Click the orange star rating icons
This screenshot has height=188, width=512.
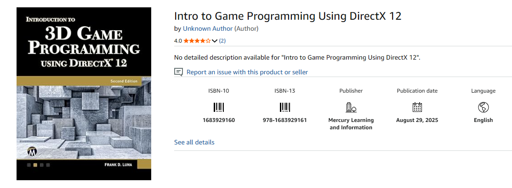pyautogui.click(x=197, y=41)
